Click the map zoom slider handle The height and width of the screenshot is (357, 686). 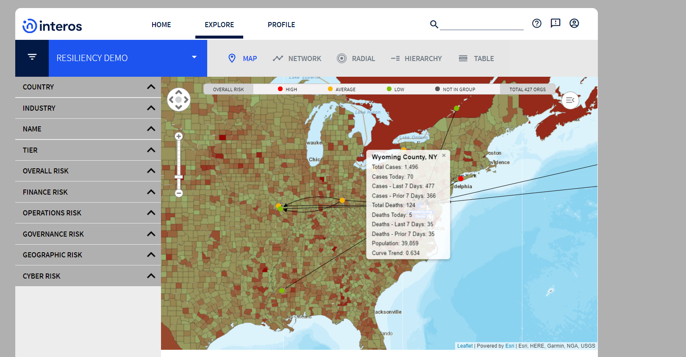[x=179, y=177]
